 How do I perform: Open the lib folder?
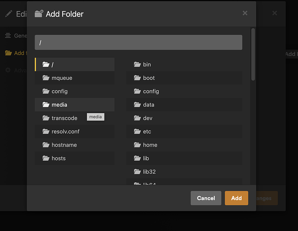click(184, 158)
